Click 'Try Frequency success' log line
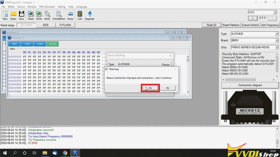The height and width of the screenshot is (157, 280). [x=42, y=140]
